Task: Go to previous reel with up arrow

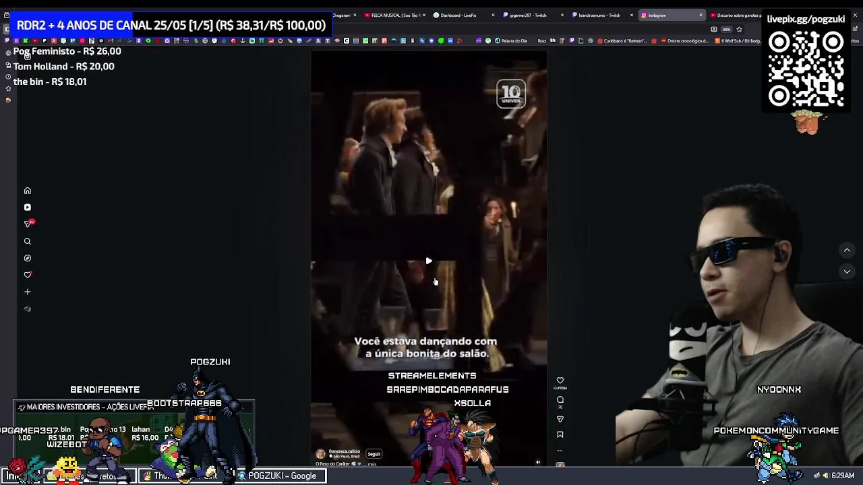Action: click(x=847, y=251)
